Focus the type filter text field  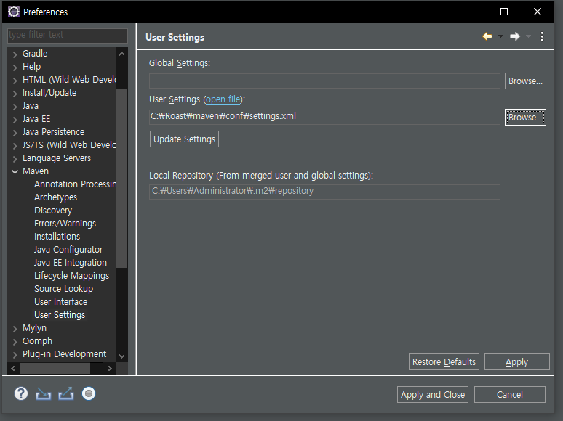[x=68, y=35]
